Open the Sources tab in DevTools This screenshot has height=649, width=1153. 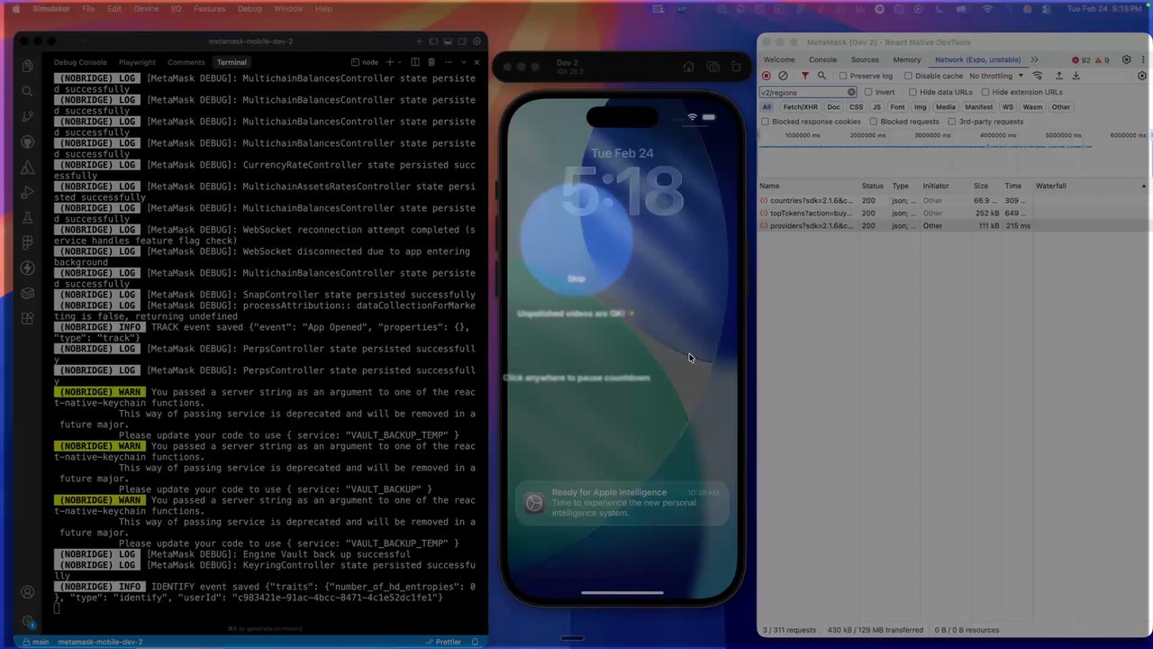865,59
